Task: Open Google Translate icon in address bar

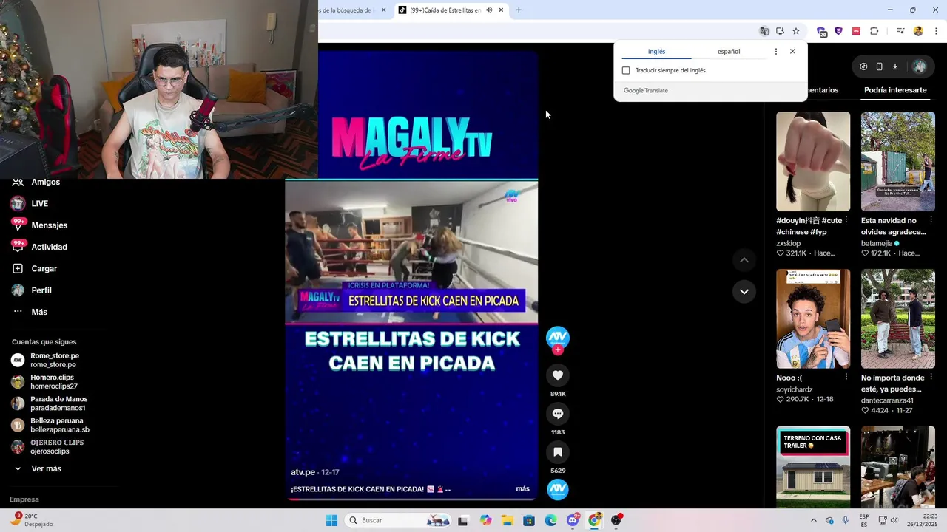Action: pyautogui.click(x=764, y=31)
